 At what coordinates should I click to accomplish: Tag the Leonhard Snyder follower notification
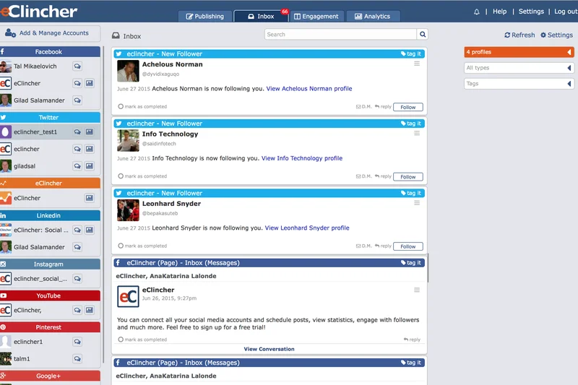411,193
